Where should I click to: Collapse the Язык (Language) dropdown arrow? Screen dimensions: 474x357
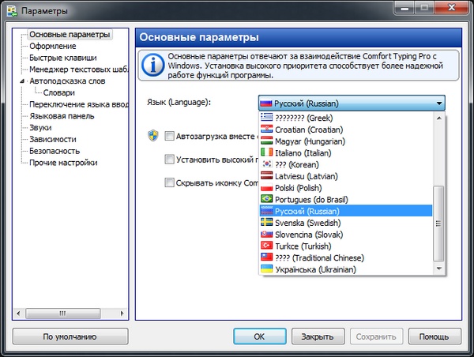(x=438, y=103)
